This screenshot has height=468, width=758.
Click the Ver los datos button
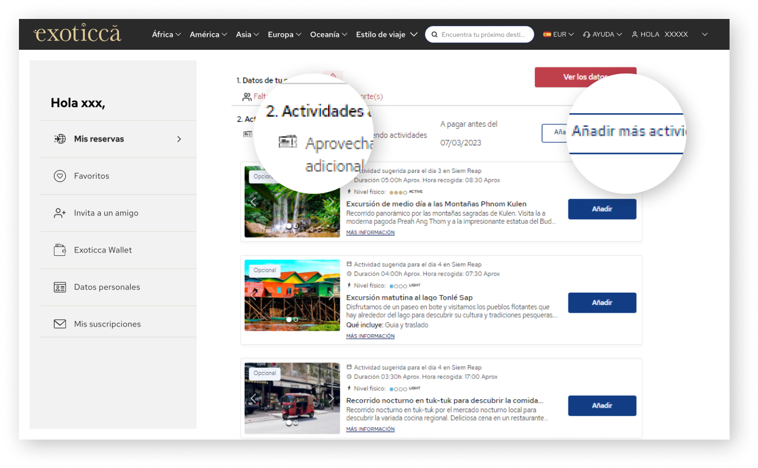click(x=586, y=77)
